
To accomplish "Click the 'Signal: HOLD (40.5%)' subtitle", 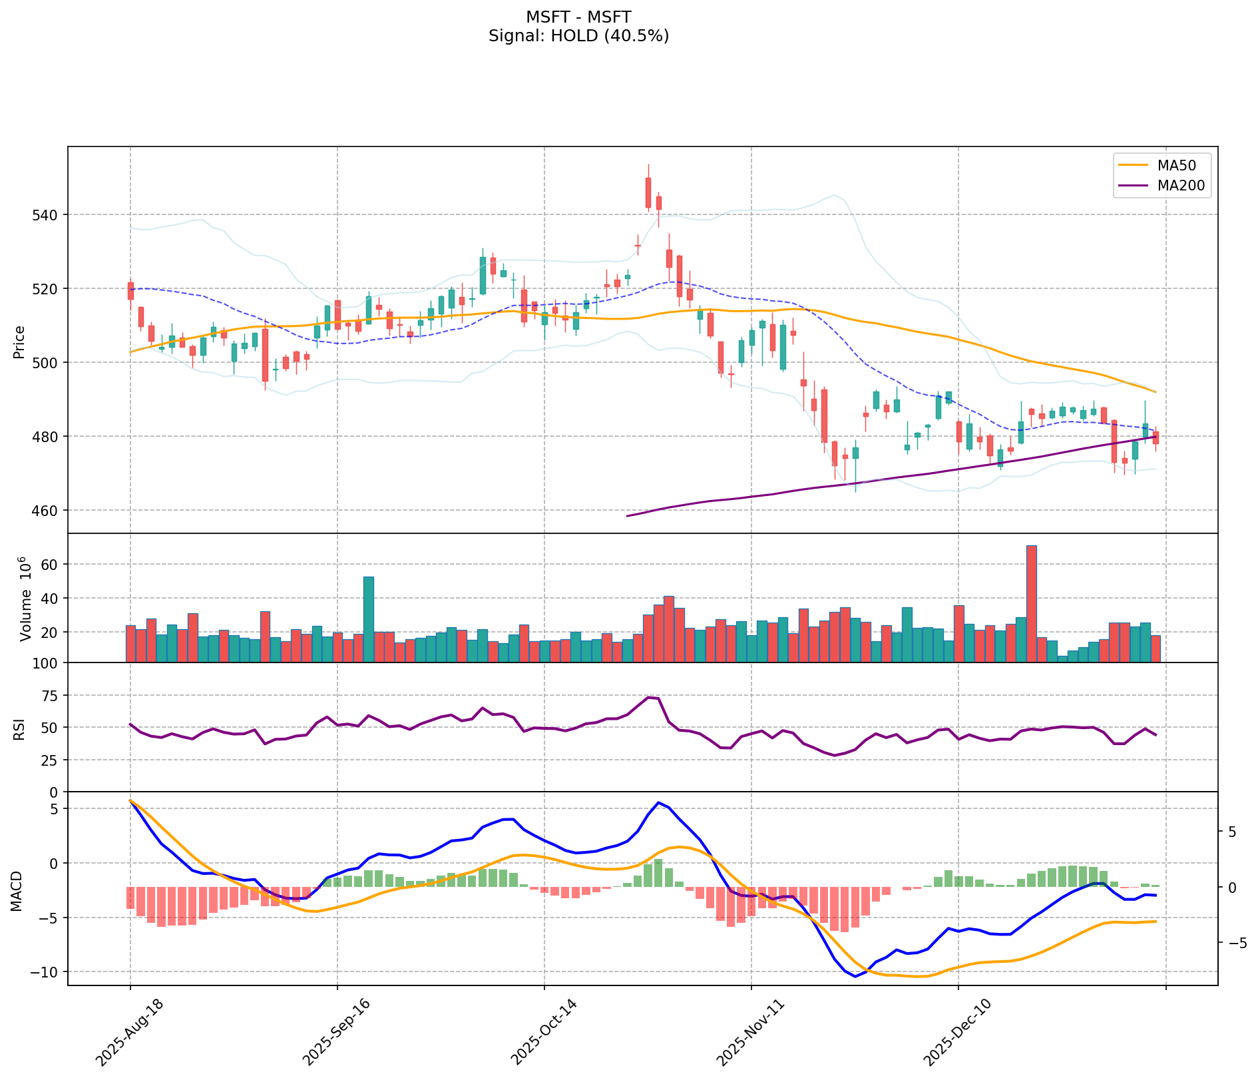I will [578, 36].
